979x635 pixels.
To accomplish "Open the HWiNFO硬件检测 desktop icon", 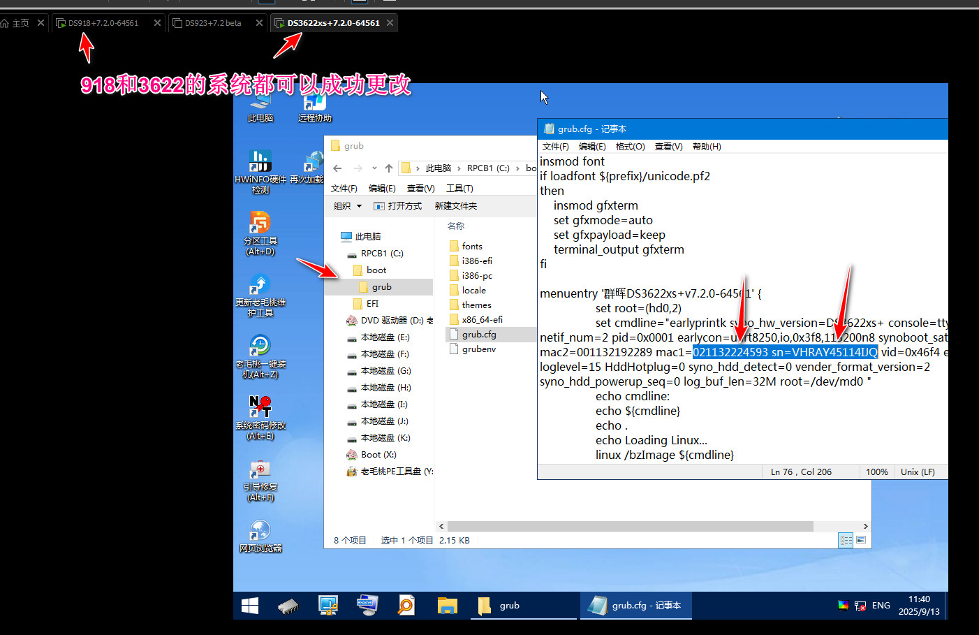I will (260, 172).
